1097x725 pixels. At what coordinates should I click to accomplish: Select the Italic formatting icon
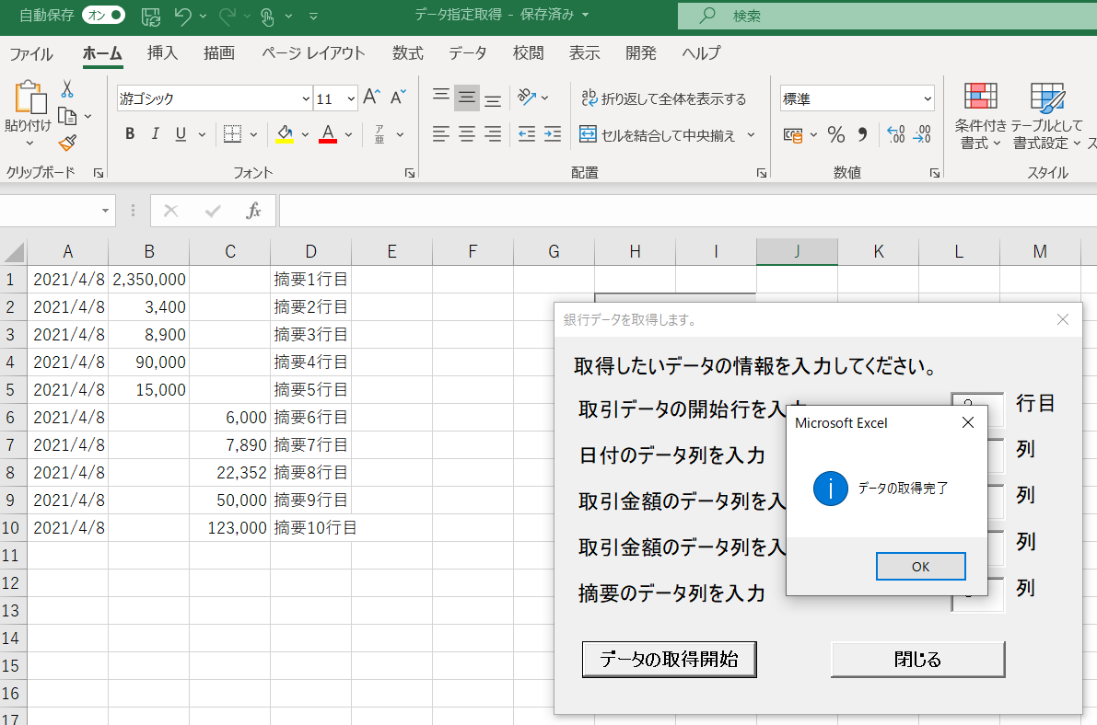(155, 133)
